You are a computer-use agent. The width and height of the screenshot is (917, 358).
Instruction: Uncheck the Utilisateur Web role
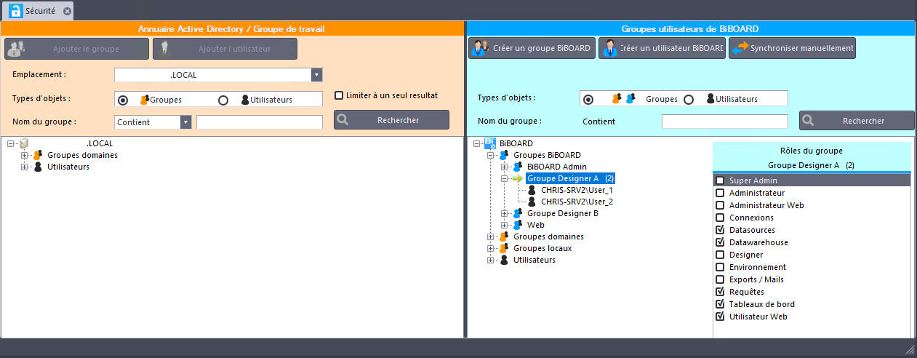[720, 317]
